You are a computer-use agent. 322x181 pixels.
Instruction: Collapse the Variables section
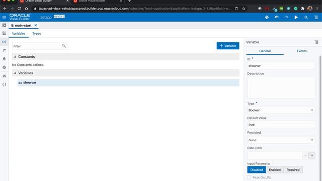[15, 73]
